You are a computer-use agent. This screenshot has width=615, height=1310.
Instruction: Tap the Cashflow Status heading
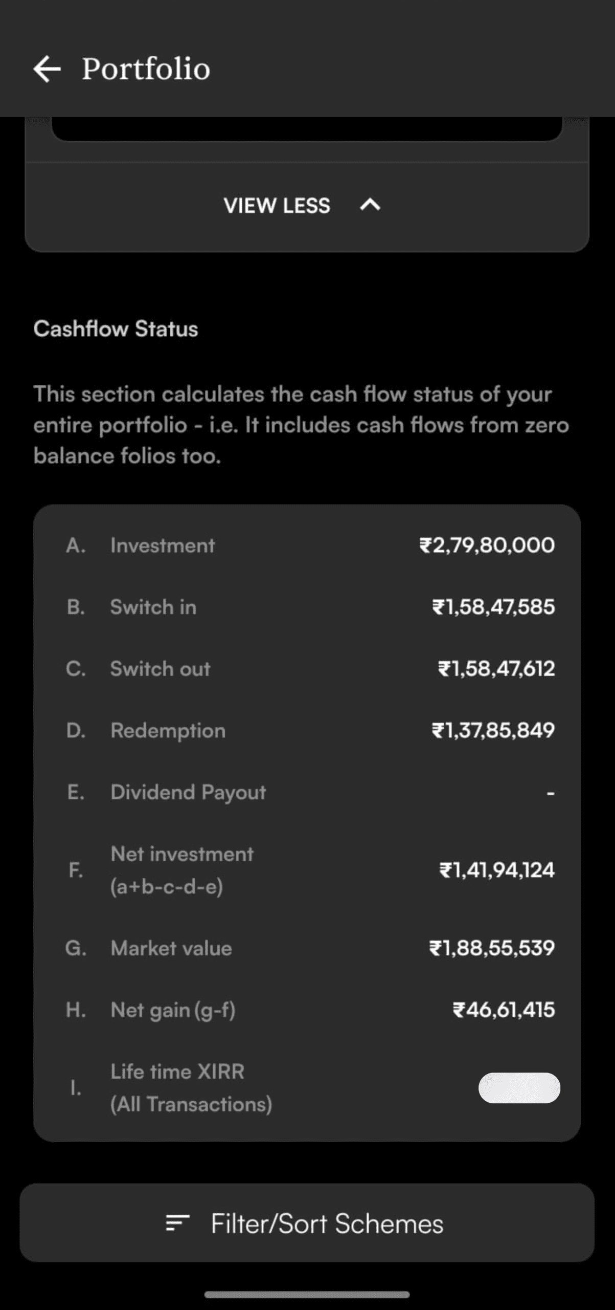pos(116,329)
